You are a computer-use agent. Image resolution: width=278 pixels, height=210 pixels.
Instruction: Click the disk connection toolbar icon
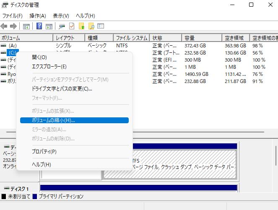(x=62, y=26)
